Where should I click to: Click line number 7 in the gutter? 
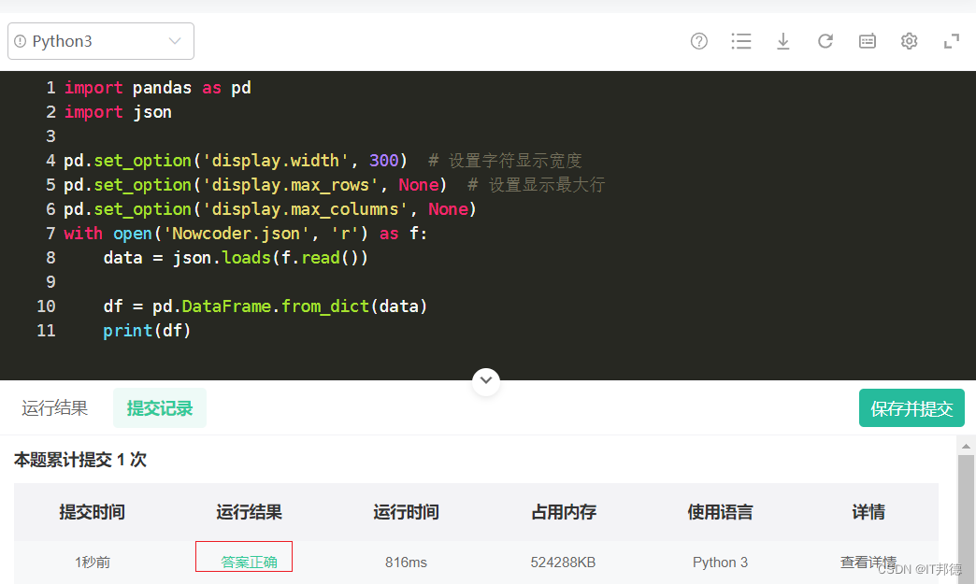(50, 234)
